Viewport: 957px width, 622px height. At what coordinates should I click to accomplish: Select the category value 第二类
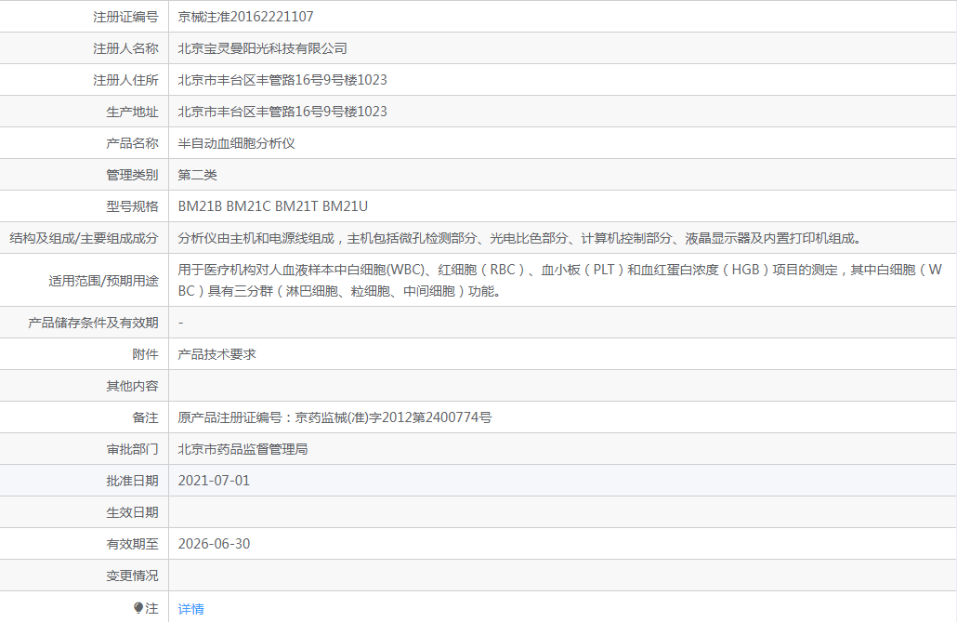[x=197, y=176]
